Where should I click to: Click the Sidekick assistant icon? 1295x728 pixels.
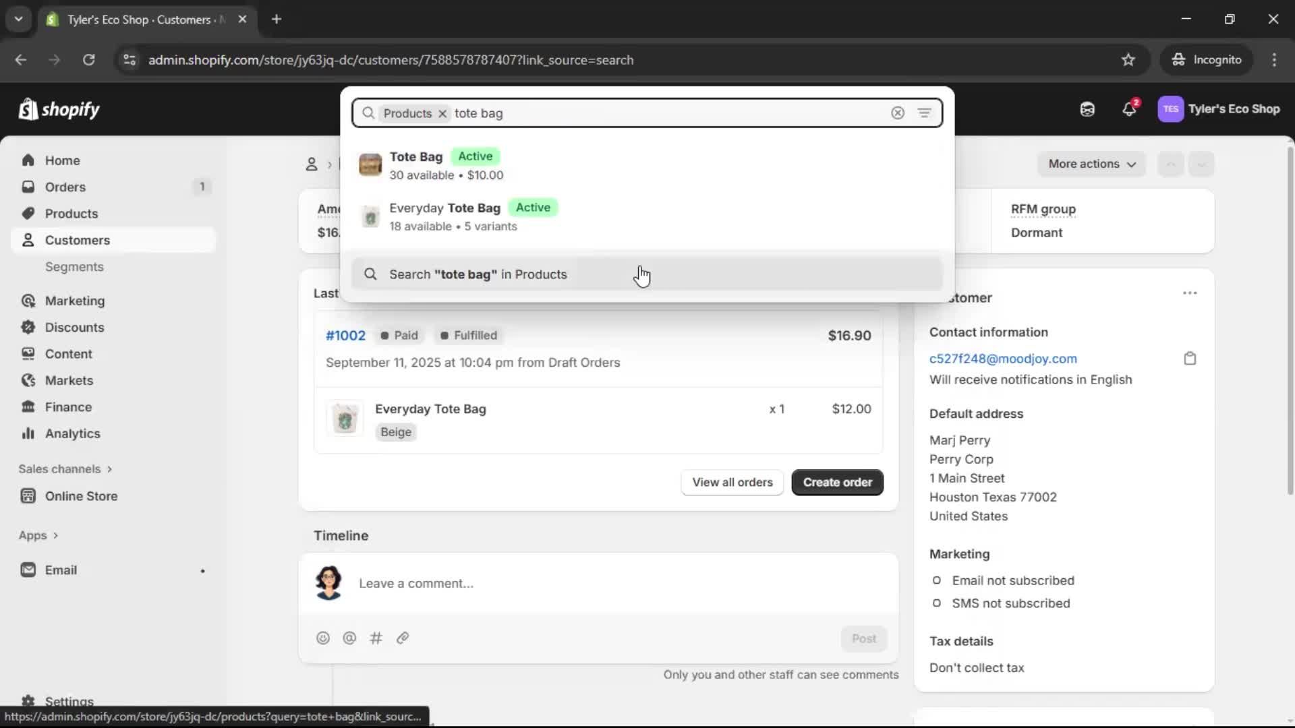pos(1087,109)
